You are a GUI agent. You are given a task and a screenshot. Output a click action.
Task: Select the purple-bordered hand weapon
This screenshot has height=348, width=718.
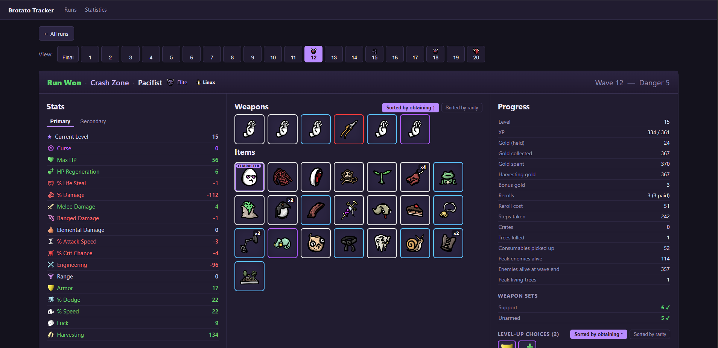[x=415, y=129]
